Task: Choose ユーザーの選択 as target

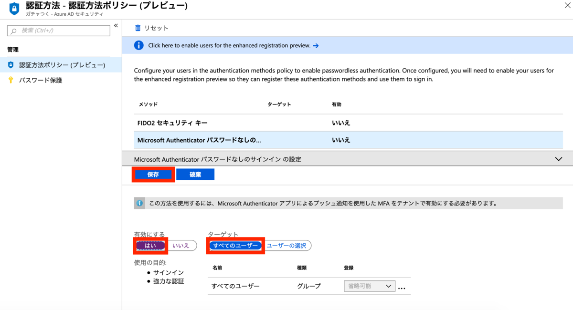Action: point(286,245)
